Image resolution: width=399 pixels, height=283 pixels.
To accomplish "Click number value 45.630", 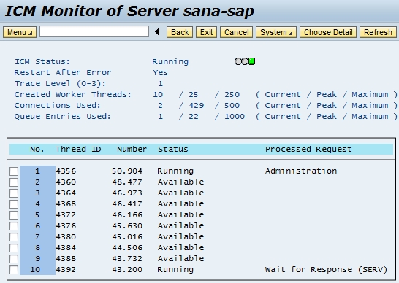I will 127,226.
